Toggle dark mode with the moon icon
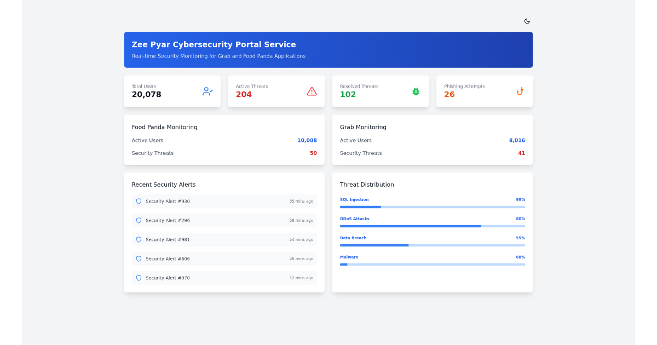Image resolution: width=657 pixels, height=345 pixels. pyautogui.click(x=527, y=21)
